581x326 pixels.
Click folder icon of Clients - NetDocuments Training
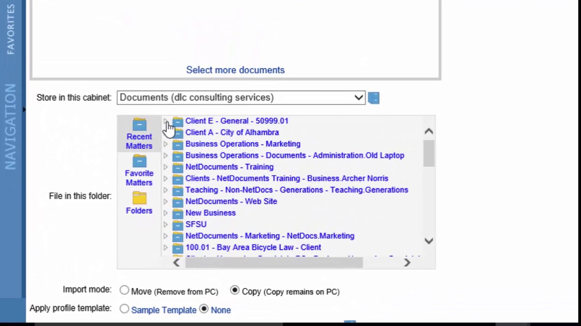pyautogui.click(x=177, y=178)
